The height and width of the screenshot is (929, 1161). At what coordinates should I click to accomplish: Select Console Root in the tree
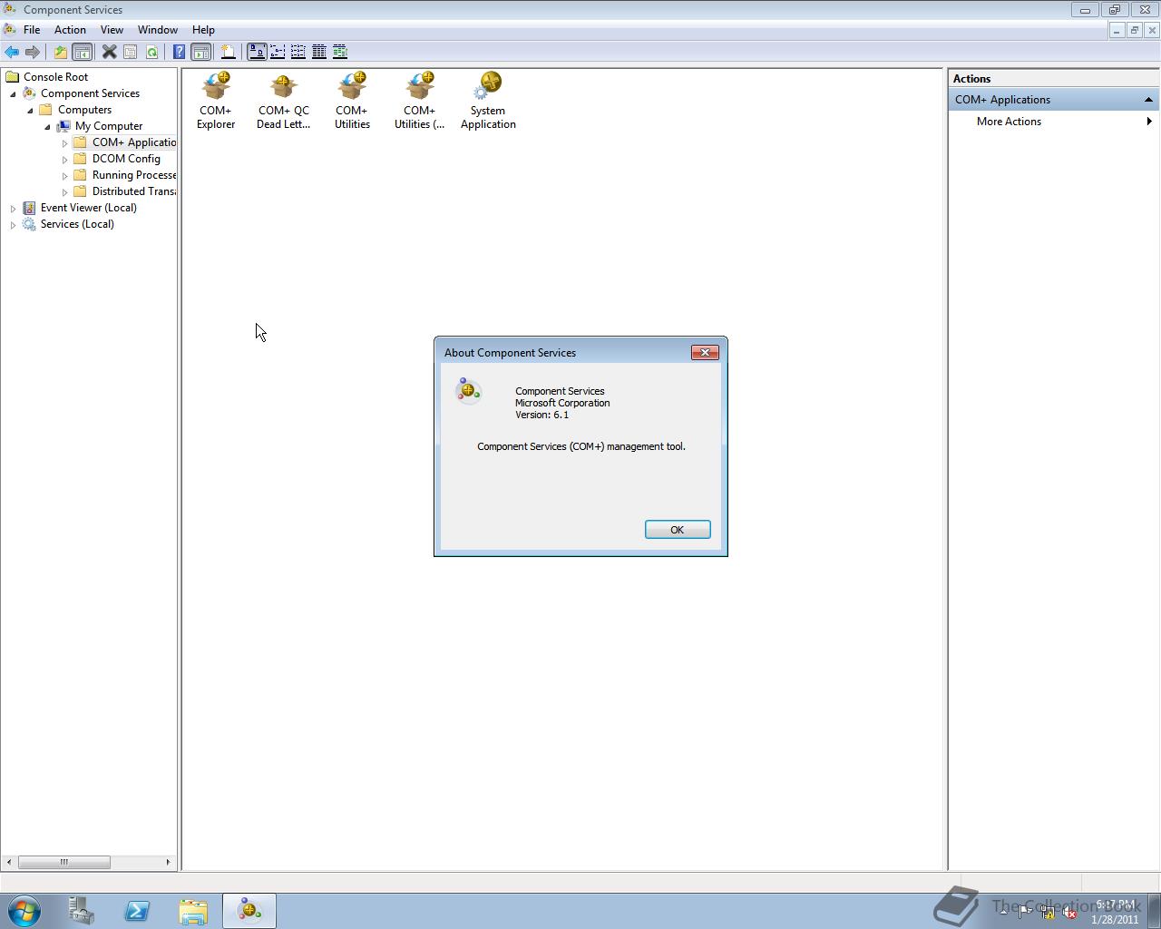55,77
